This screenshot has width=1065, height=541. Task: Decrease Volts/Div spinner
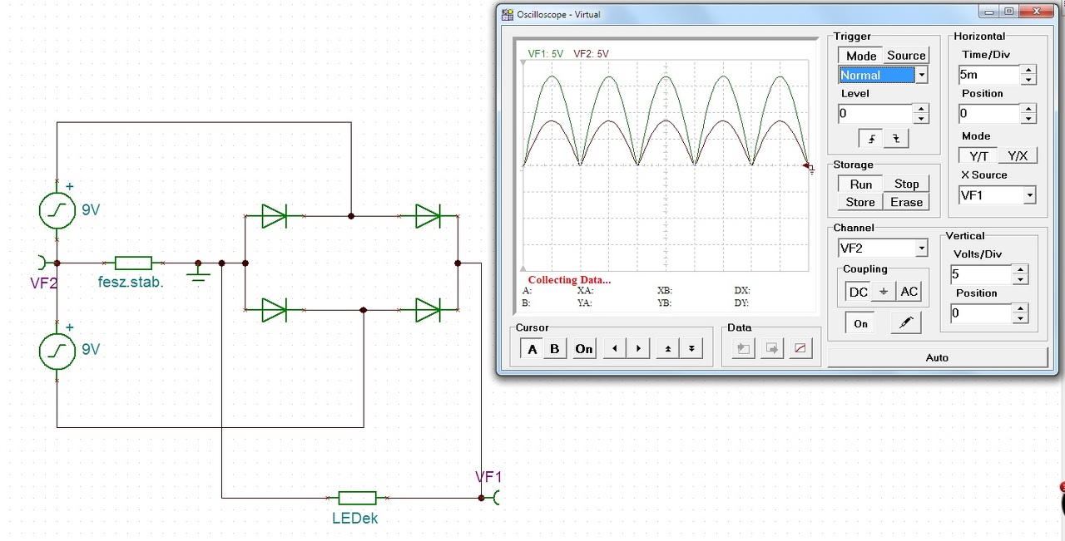[x=1020, y=279]
